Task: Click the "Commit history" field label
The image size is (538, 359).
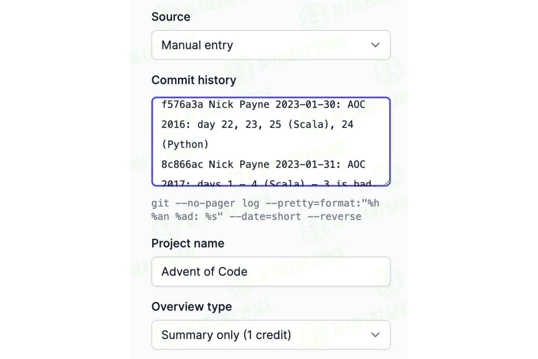Action: click(194, 80)
